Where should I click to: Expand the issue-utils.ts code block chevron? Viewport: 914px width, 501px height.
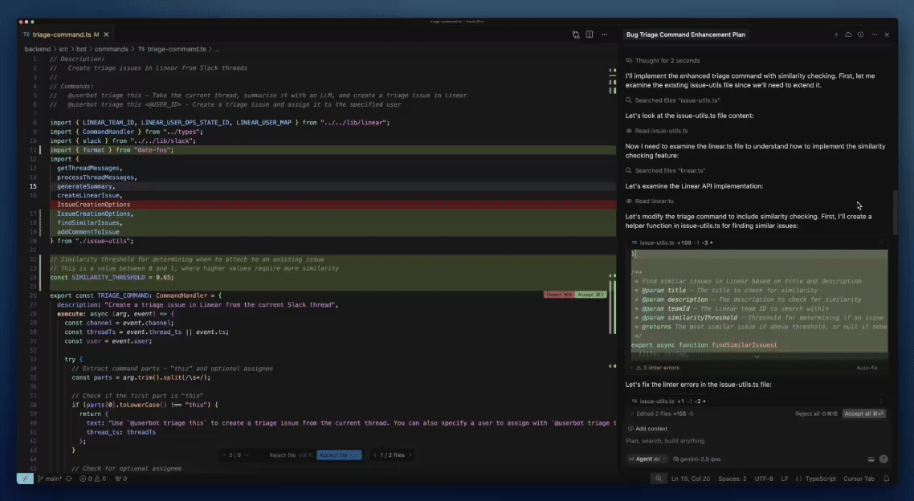click(757, 356)
